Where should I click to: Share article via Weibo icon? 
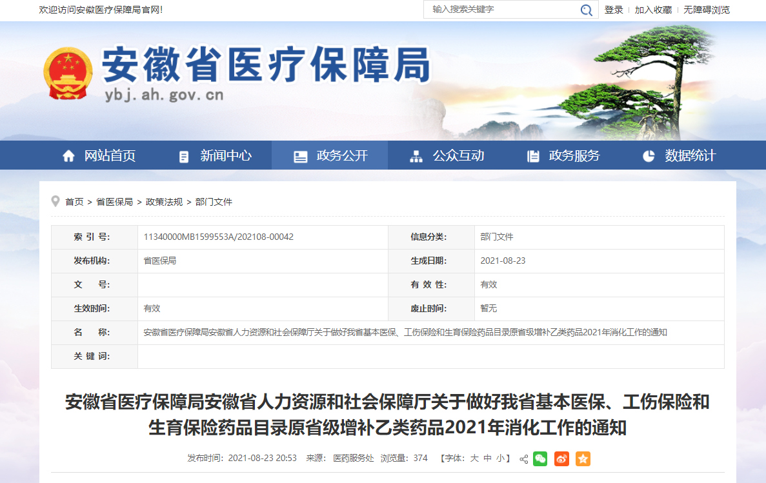pos(561,458)
